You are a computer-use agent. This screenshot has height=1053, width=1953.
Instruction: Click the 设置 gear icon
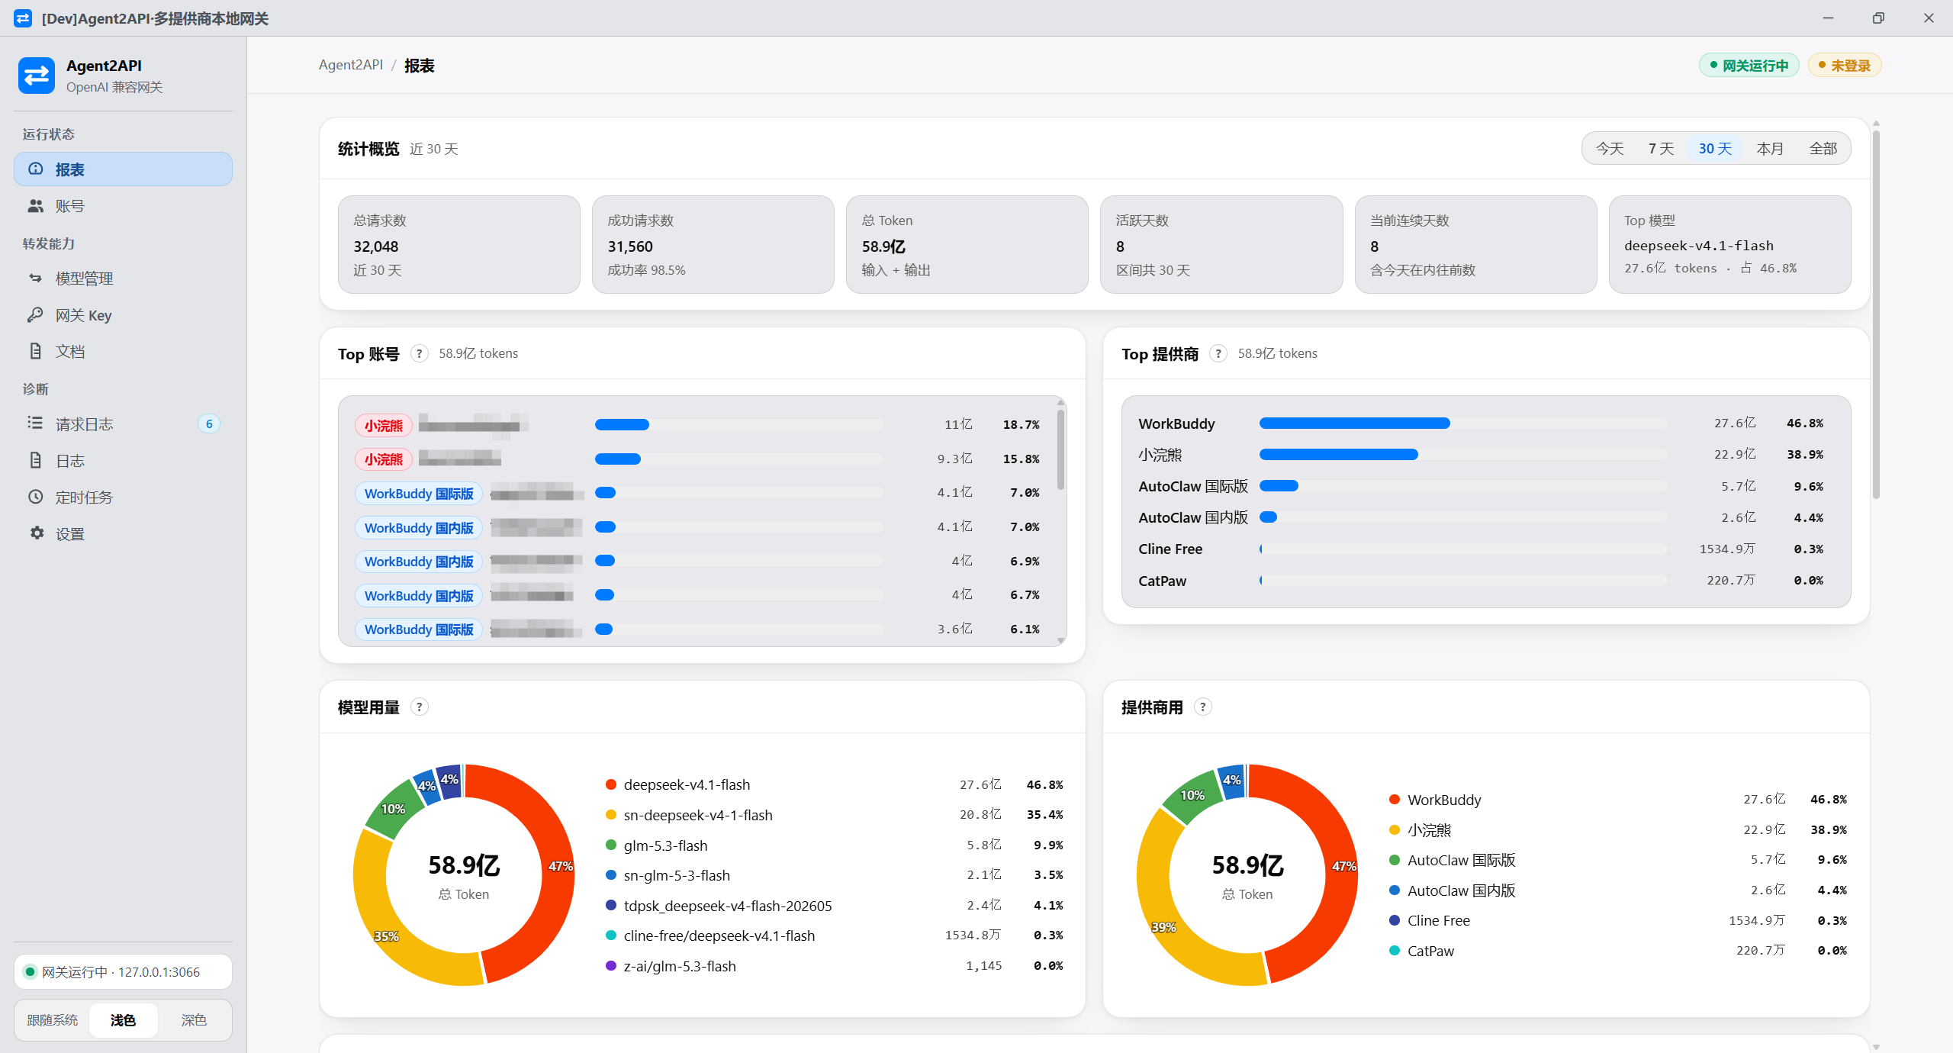coord(36,533)
